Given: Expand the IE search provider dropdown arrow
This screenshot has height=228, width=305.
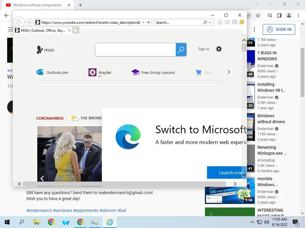Looking at the screenshot, I should (x=210, y=23).
